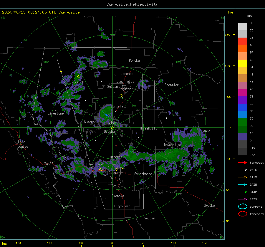The height and width of the screenshot is (247, 265).
Task: Click the Stettler label
Action: 172,85
